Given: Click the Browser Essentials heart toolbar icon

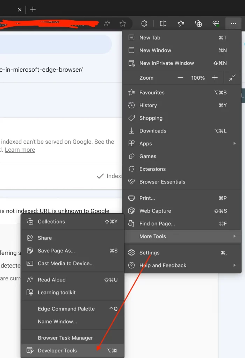Looking at the screenshot, I should tap(216, 23).
